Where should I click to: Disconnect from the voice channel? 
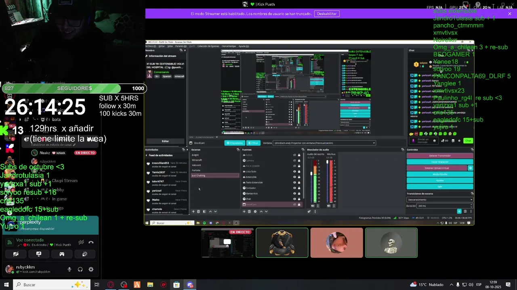91,242
